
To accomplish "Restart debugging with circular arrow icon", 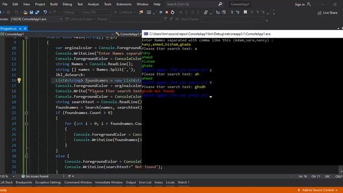I will [x=173, y=12].
